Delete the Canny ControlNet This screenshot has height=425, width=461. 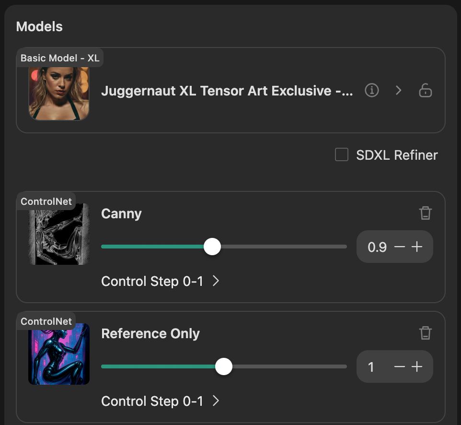point(425,213)
